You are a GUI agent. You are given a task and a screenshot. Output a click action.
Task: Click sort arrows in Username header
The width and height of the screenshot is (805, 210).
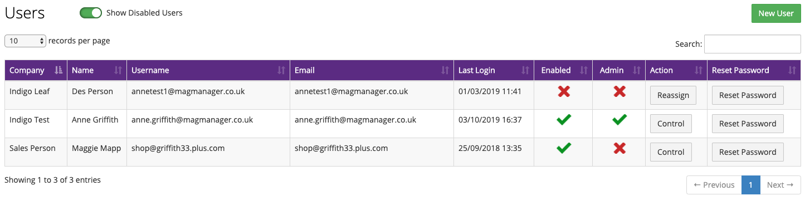[281, 70]
